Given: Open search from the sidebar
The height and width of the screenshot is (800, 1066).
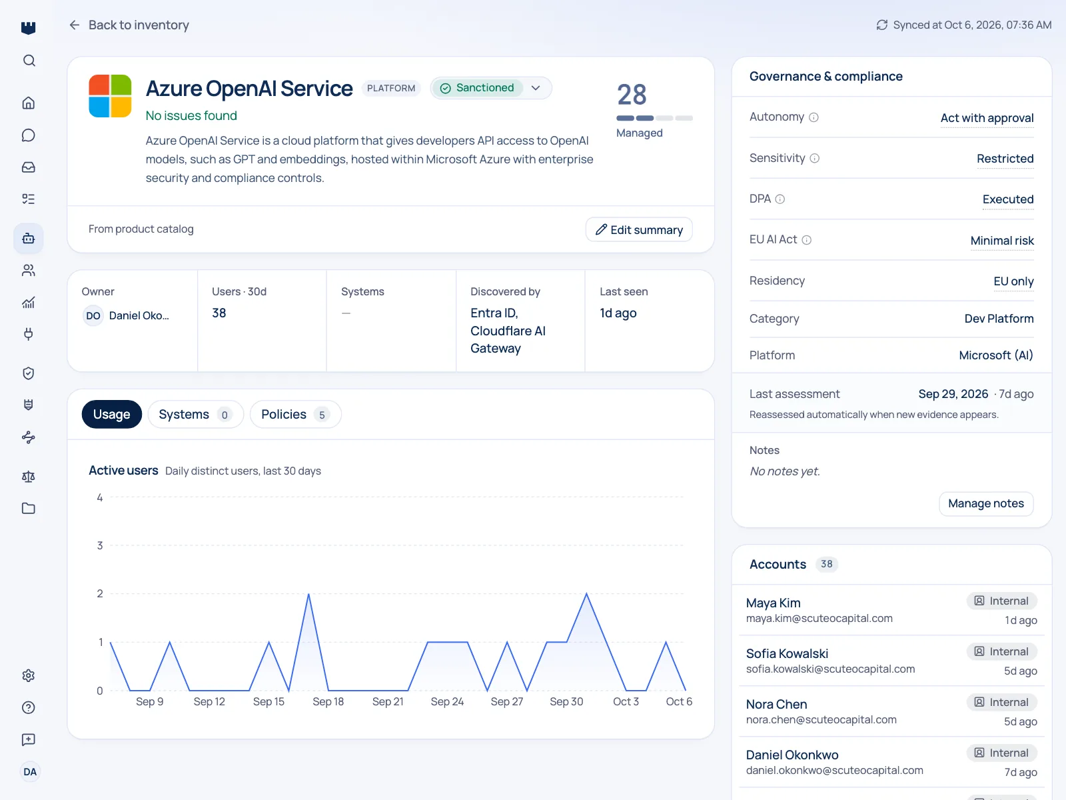Looking at the screenshot, I should point(29,61).
